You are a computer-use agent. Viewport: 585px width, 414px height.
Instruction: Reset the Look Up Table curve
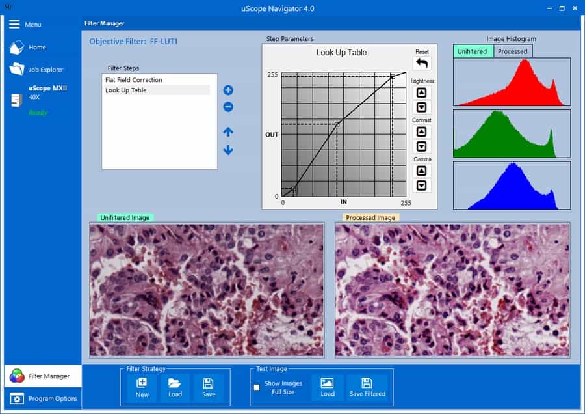click(422, 64)
